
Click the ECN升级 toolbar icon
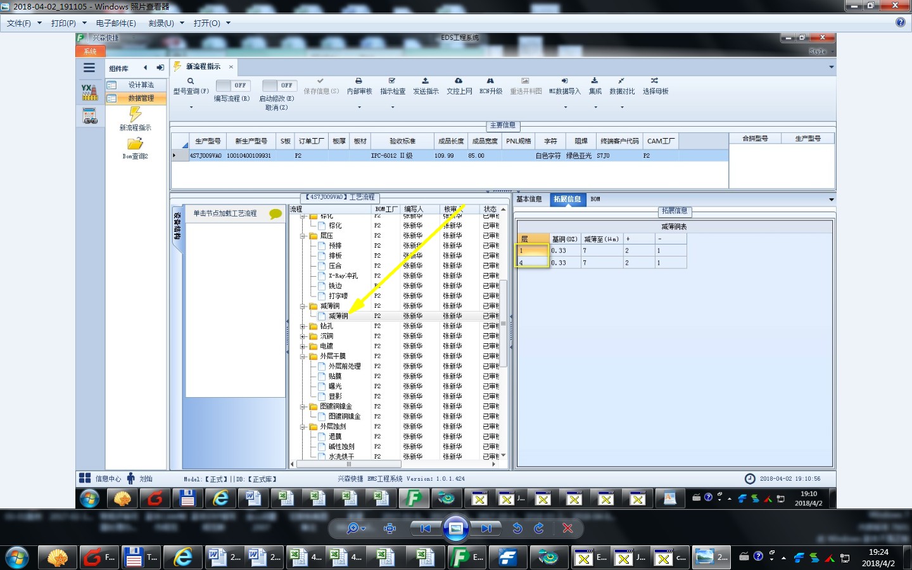(x=490, y=81)
